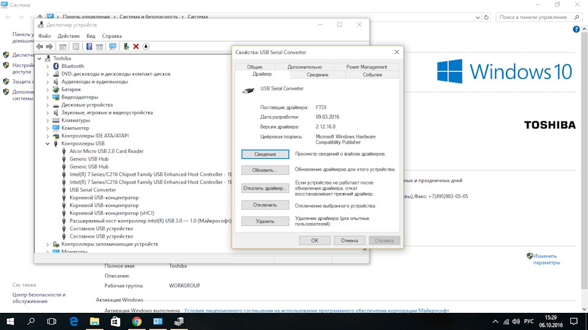Image resolution: width=588 pixels, height=330 pixels.
Task: Click the keyboard icon next to Клавиатуры
Action: 56,120
